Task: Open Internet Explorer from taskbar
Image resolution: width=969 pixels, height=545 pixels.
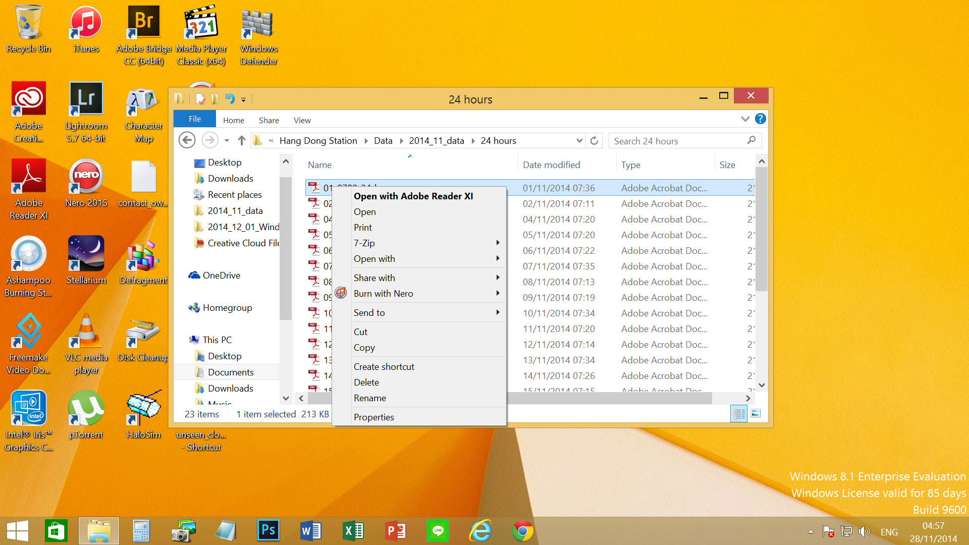Action: coord(480,531)
